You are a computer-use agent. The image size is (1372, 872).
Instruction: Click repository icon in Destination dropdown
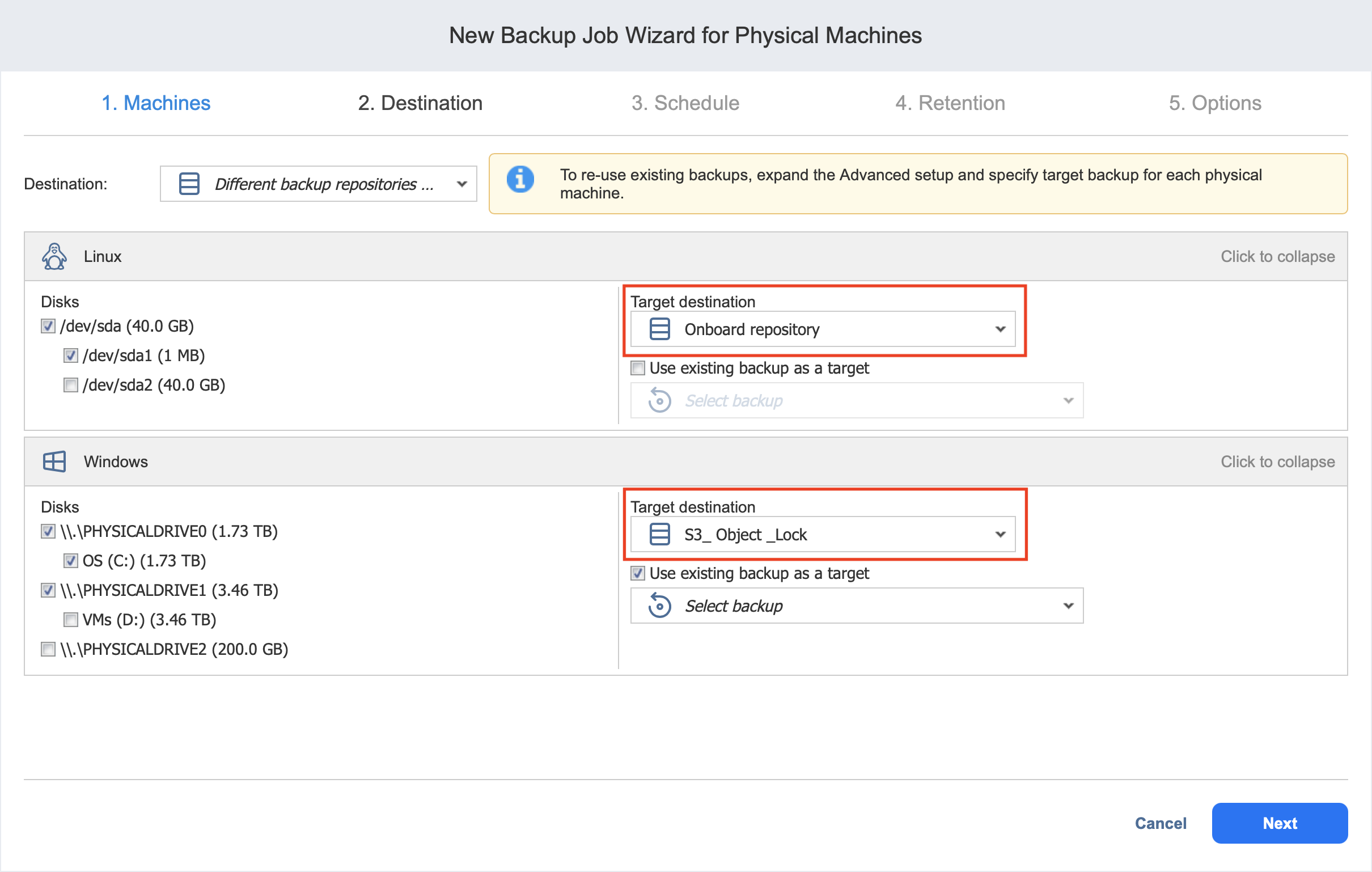tap(189, 184)
